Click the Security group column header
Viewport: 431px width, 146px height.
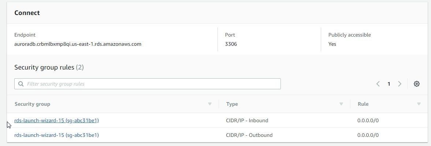[x=32, y=104]
